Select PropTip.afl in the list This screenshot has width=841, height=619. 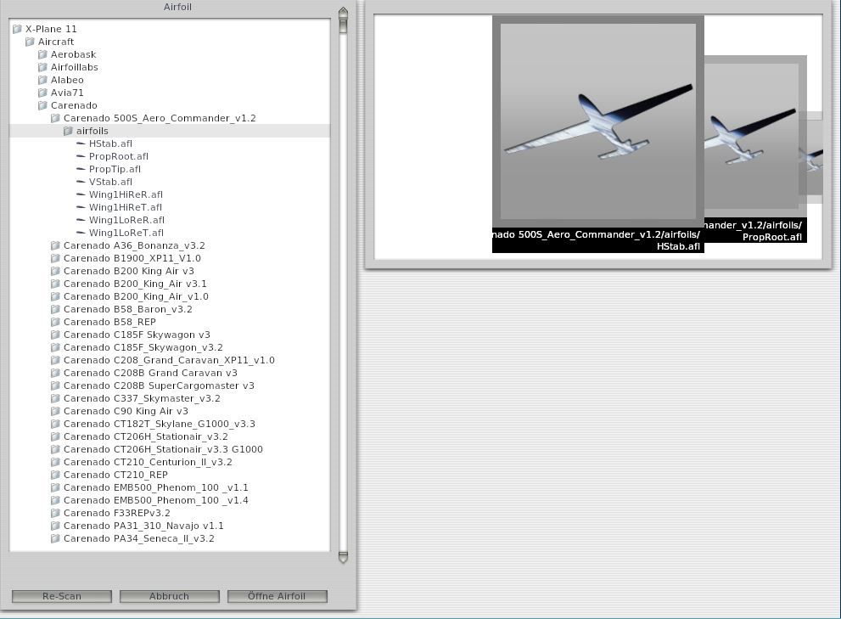click(x=115, y=169)
